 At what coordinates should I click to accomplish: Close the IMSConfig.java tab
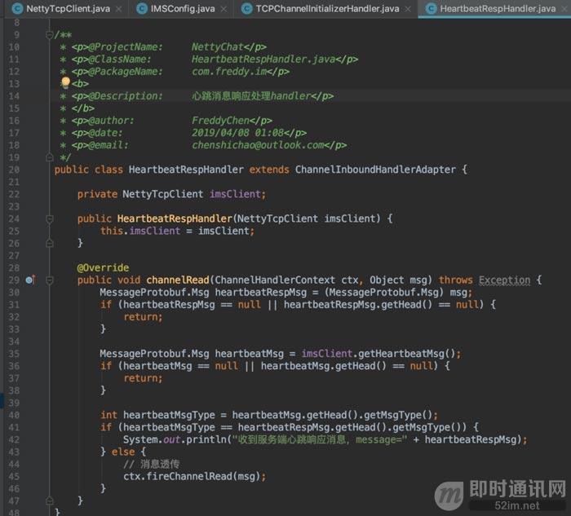click(224, 9)
